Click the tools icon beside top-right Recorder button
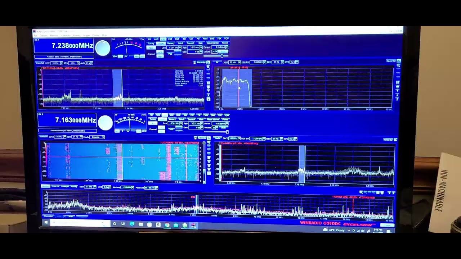Image resolution: width=461 pixels, height=259 pixels. coord(398,61)
